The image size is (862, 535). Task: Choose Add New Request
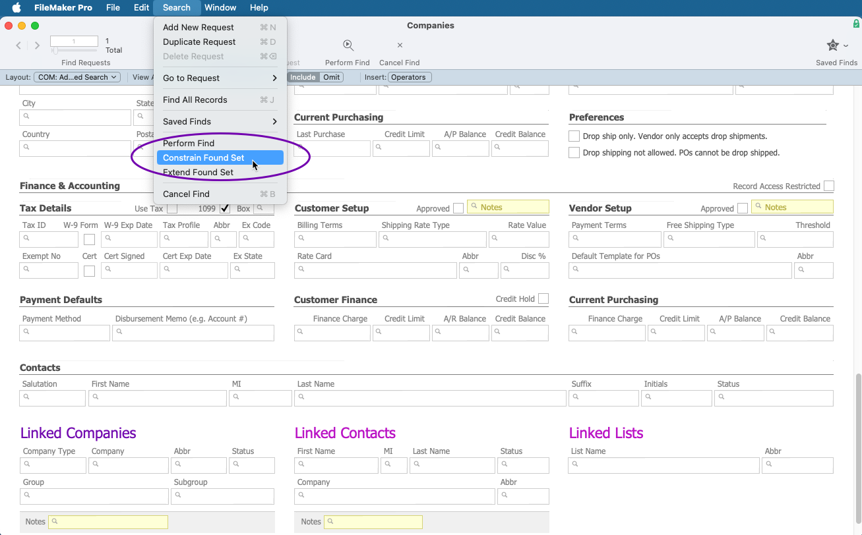pos(220,28)
